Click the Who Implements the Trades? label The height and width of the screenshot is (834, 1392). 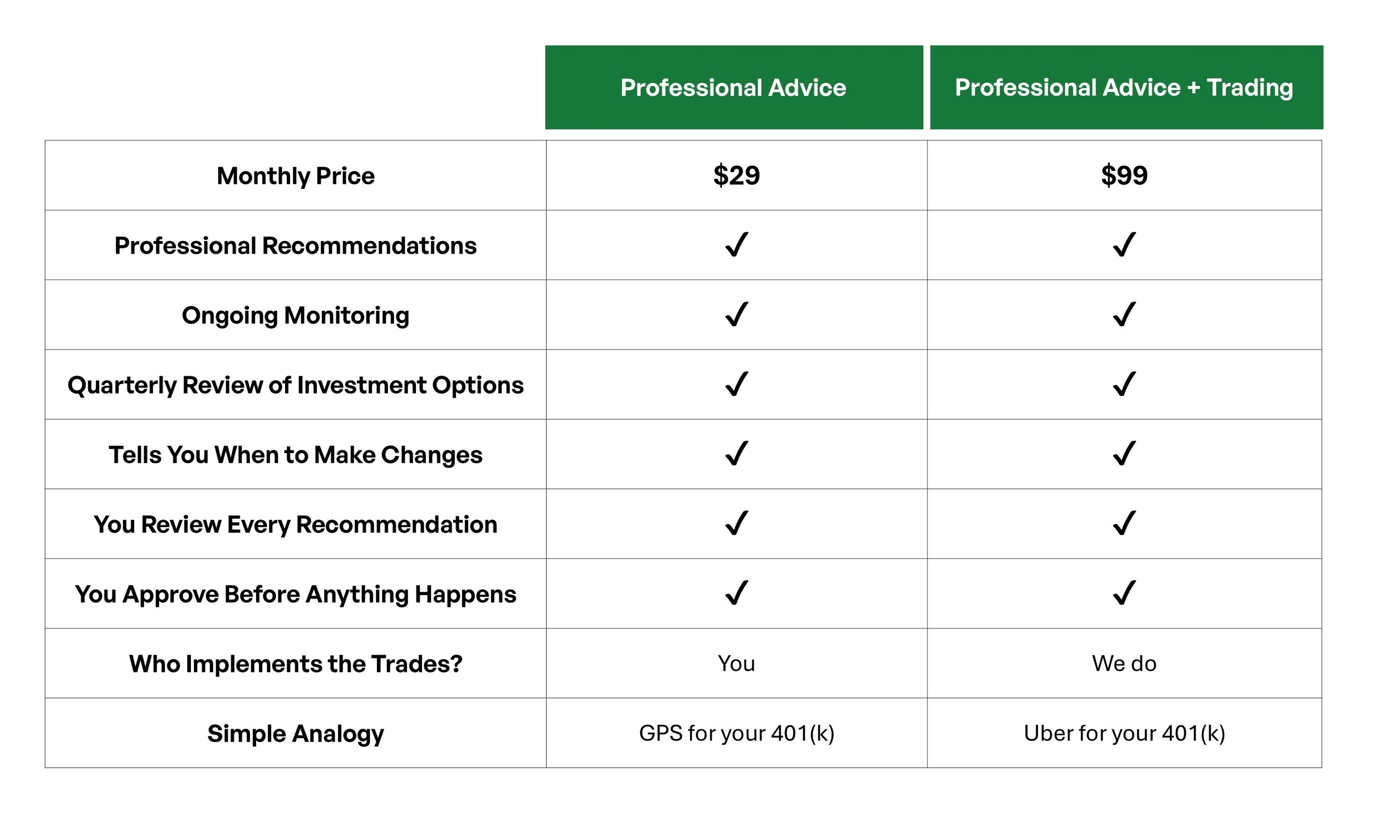point(296,664)
